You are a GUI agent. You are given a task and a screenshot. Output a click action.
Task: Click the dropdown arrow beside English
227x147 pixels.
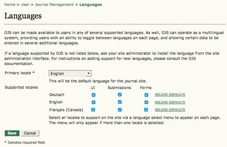click(x=88, y=73)
